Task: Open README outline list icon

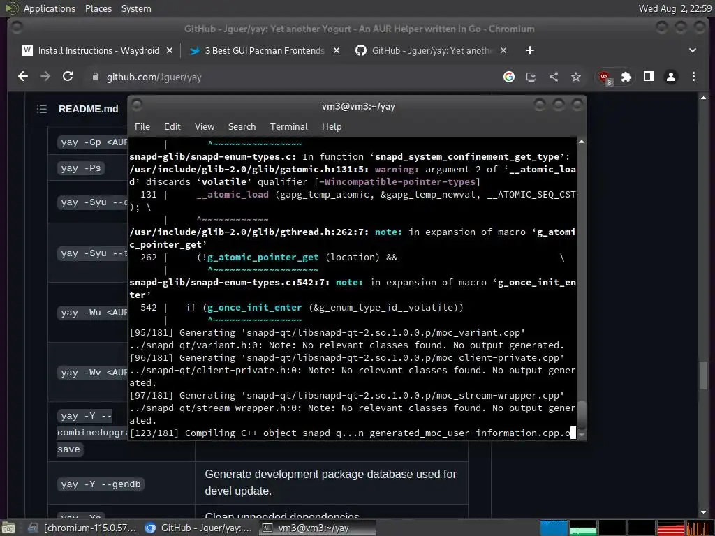Action: 41,108
